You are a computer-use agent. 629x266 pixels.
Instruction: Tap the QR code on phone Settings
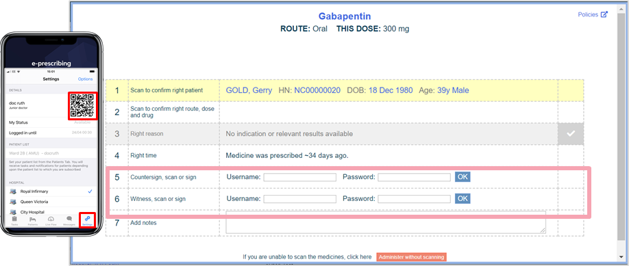tap(82, 105)
